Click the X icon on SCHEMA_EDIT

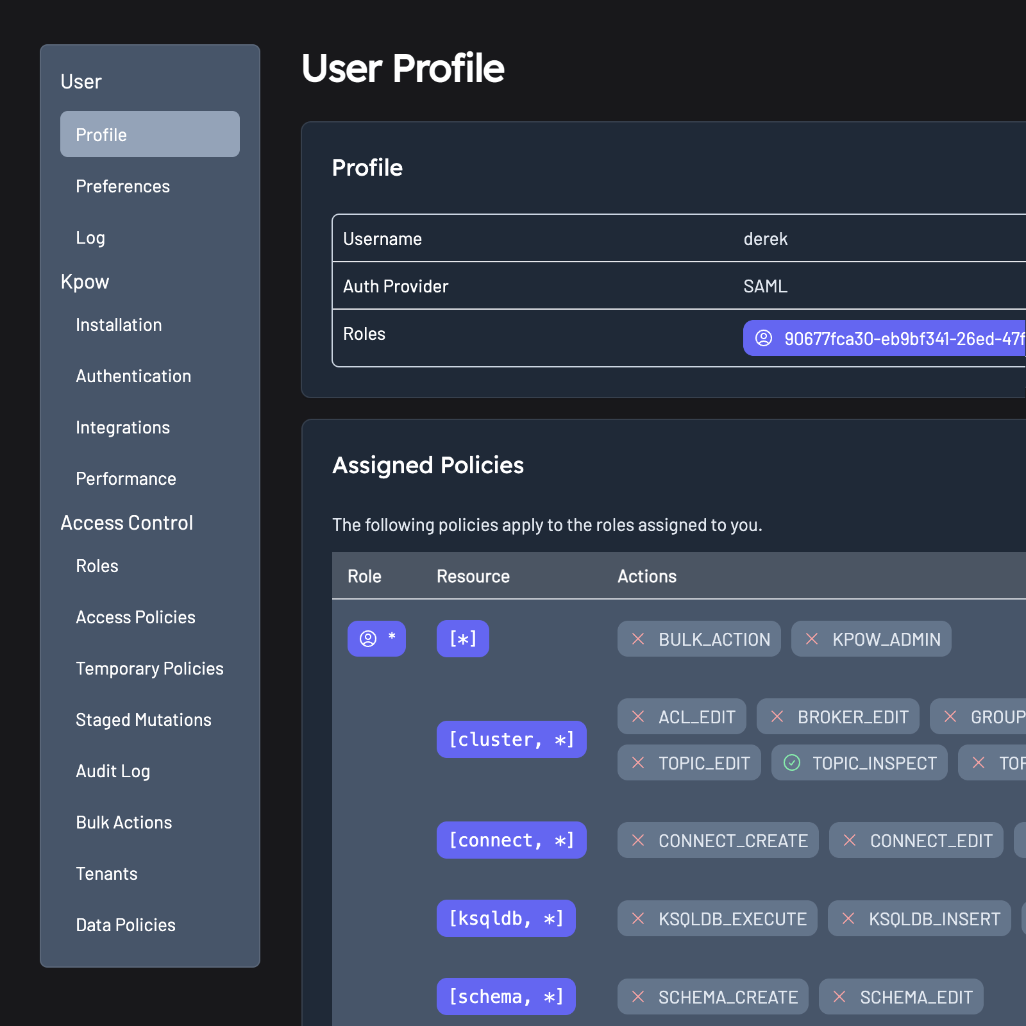point(839,997)
